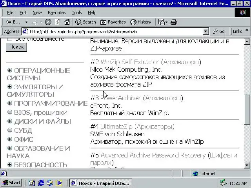The width and height of the screenshot is (251, 188).
Task: Open the PowerArchiver result link
Action: [120, 98]
